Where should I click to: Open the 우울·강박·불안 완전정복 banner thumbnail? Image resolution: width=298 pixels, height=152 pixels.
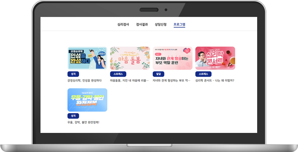pos(87,100)
